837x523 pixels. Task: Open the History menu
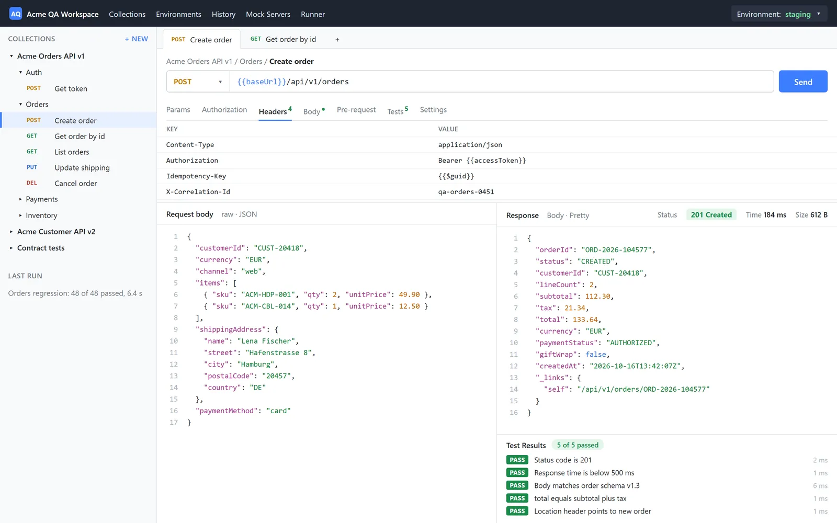[x=223, y=14]
